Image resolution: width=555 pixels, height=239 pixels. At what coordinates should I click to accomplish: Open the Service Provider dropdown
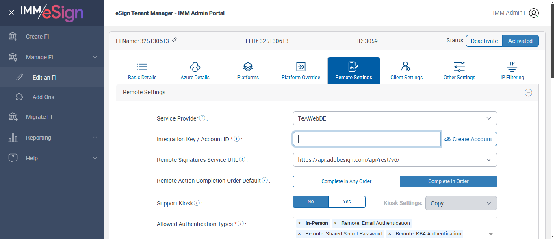click(x=395, y=118)
